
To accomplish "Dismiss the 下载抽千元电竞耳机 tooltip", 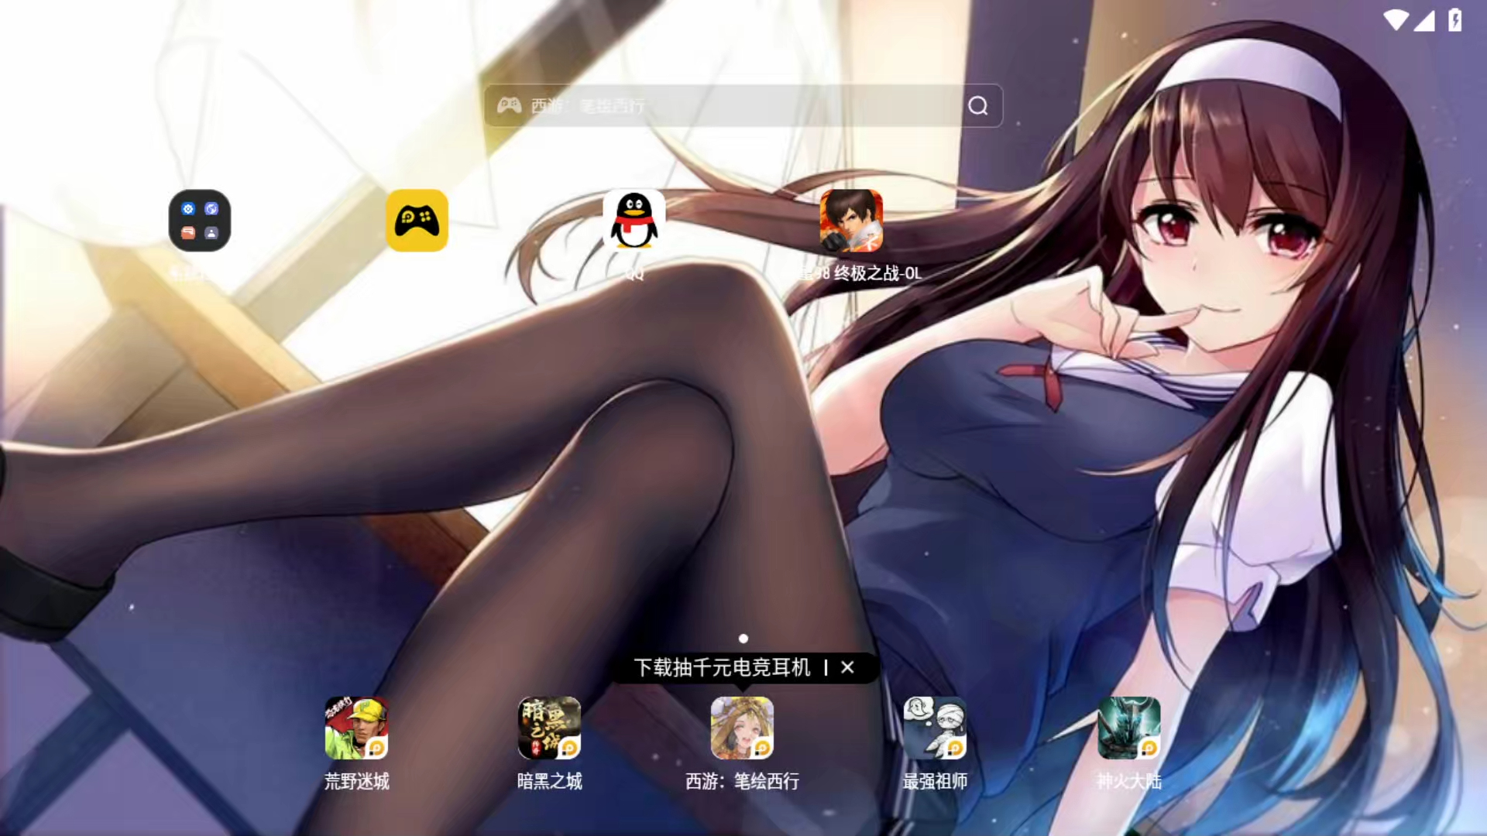I will click(x=847, y=667).
